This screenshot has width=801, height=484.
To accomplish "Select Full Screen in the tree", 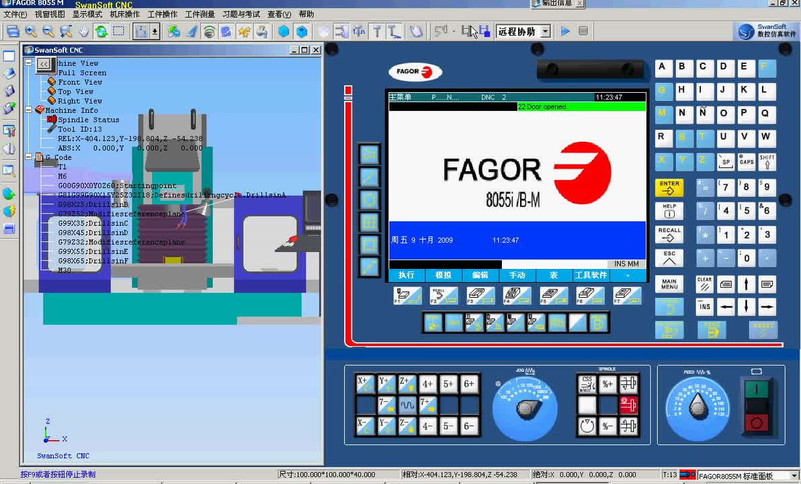I will pos(82,73).
